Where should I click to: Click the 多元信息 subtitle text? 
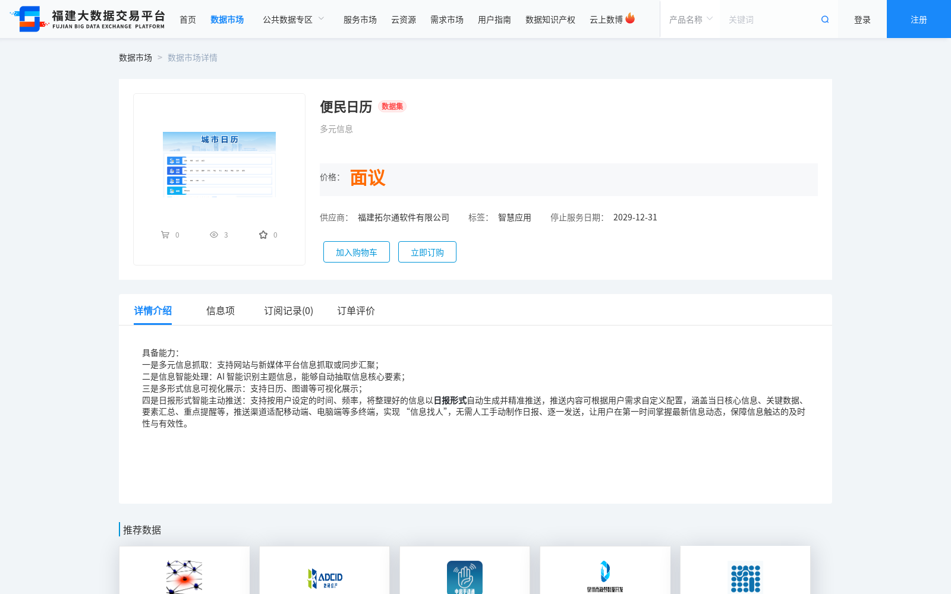click(336, 129)
